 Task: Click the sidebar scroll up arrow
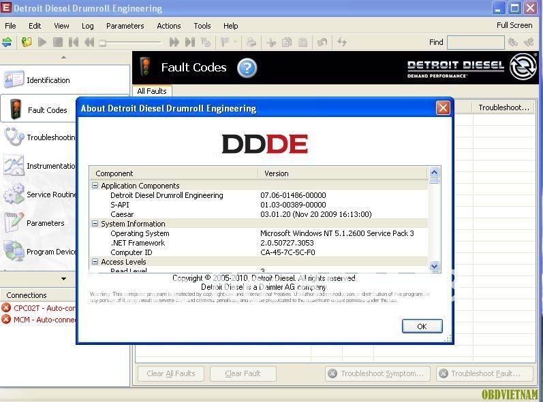(64, 57)
